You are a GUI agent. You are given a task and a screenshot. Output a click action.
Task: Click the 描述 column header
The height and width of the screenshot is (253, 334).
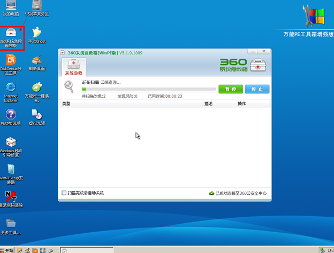click(219, 104)
